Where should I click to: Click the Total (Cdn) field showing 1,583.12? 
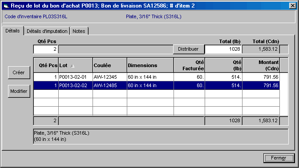[x=261, y=49]
